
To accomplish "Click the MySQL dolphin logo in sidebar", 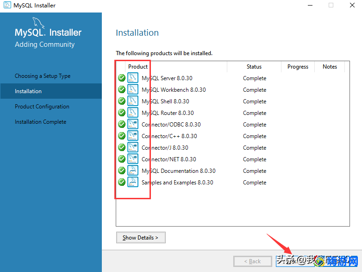I will [38, 23].
